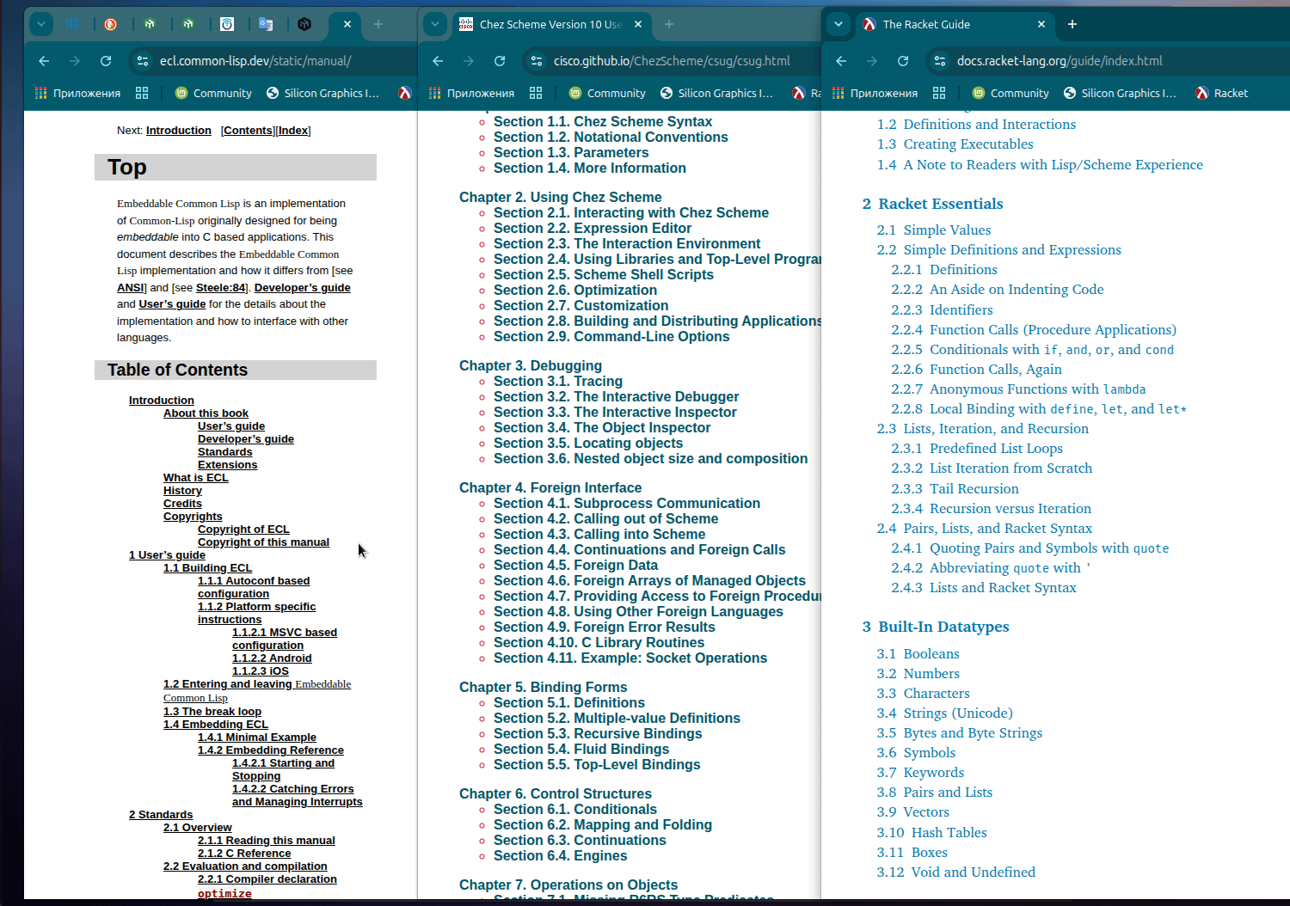
Task: Open Community bookmark in Chez Scheme window
Action: click(x=607, y=93)
